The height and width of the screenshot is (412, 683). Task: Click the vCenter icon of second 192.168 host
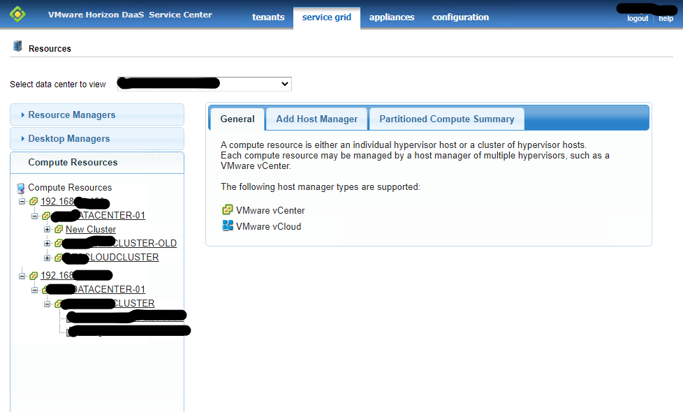(x=34, y=276)
